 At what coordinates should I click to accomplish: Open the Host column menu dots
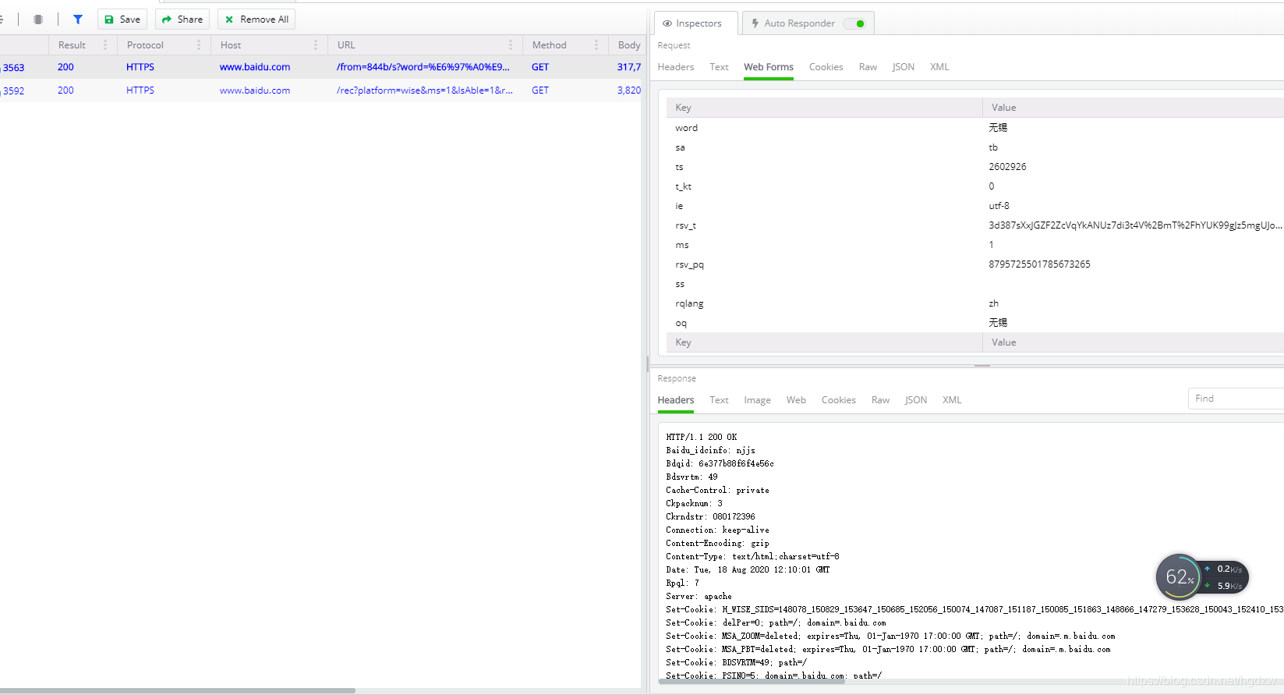pos(316,45)
